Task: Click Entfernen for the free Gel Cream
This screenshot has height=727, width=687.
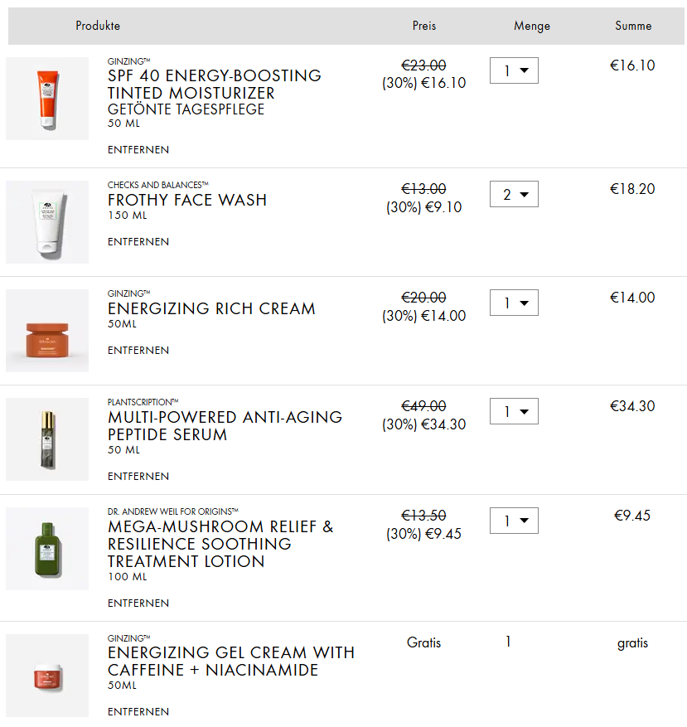Action: 138,712
